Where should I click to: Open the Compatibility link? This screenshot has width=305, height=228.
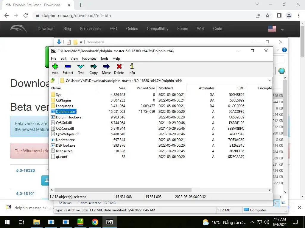158,29
